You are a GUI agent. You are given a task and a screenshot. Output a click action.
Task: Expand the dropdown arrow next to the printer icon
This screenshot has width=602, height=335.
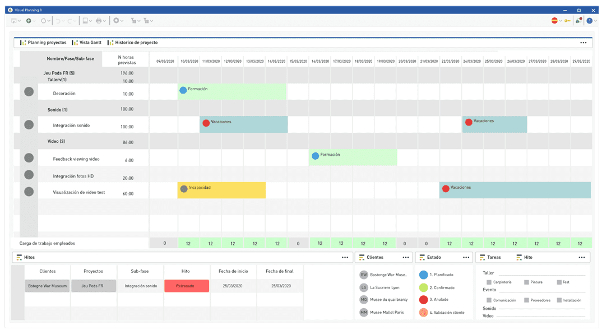pyautogui.click(x=104, y=21)
